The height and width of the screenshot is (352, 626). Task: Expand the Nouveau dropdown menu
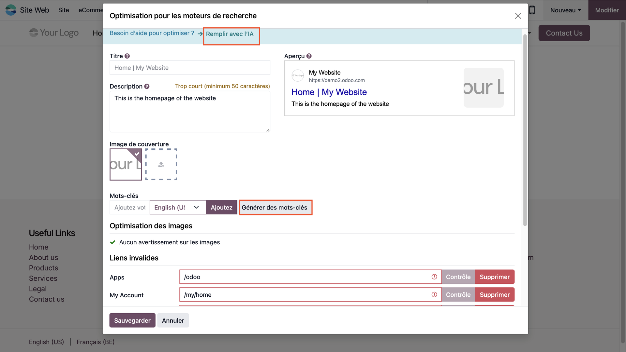point(566,10)
